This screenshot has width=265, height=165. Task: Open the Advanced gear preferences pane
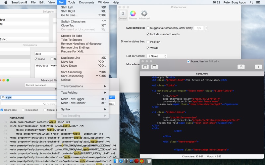point(144,15)
